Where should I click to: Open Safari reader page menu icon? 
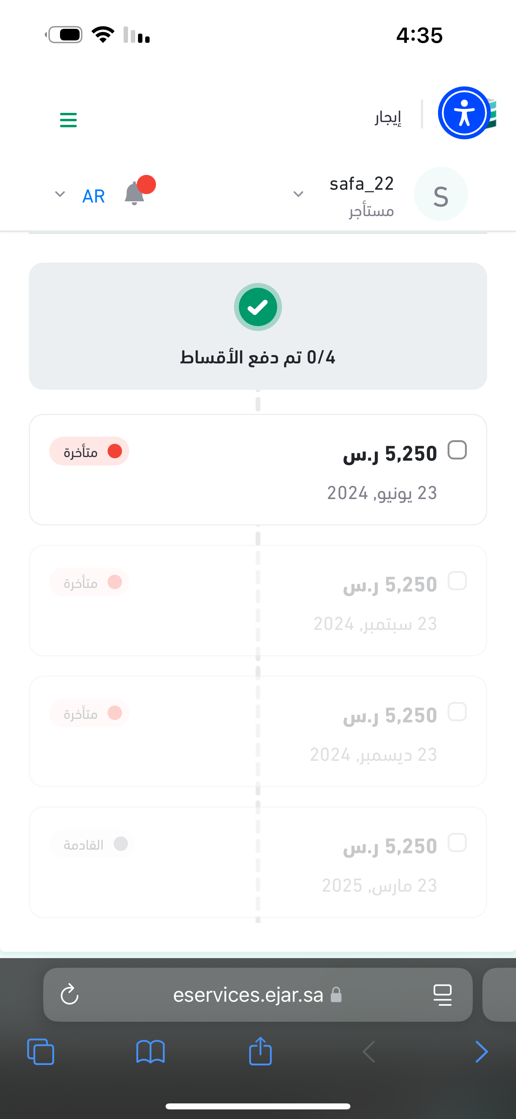[442, 994]
